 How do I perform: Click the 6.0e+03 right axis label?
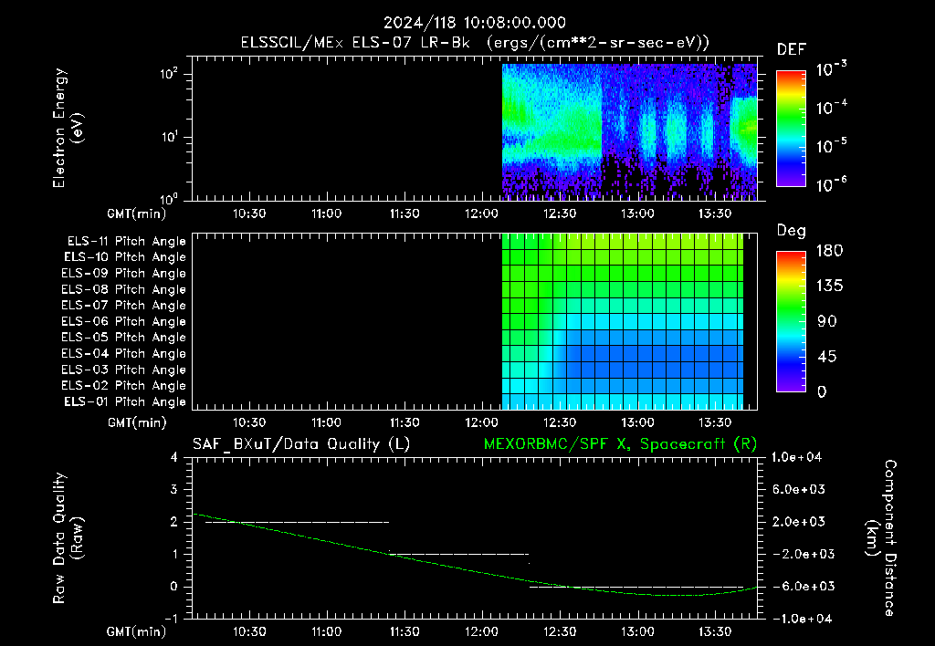pos(798,490)
